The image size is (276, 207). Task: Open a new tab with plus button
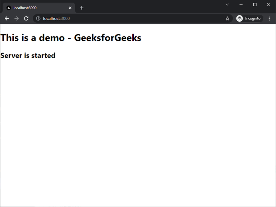82,8
